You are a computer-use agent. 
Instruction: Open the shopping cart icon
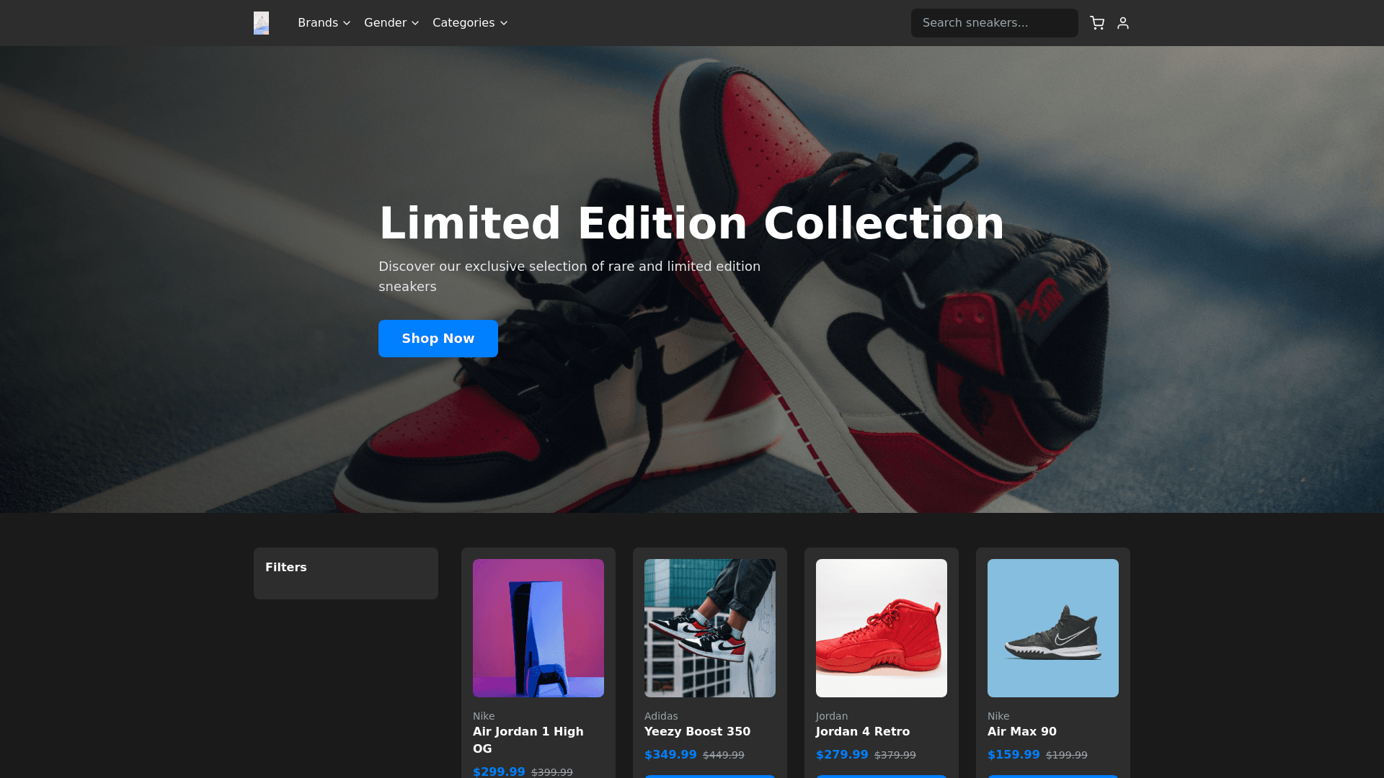pyautogui.click(x=1097, y=23)
